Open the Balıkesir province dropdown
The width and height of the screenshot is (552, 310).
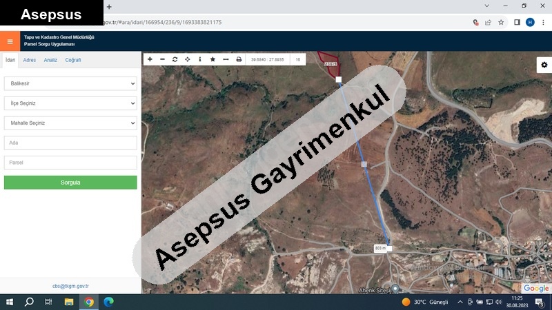point(70,83)
